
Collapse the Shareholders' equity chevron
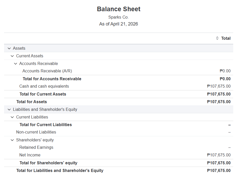coord(12,140)
